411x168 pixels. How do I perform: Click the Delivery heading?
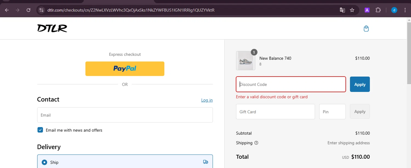coord(49,147)
